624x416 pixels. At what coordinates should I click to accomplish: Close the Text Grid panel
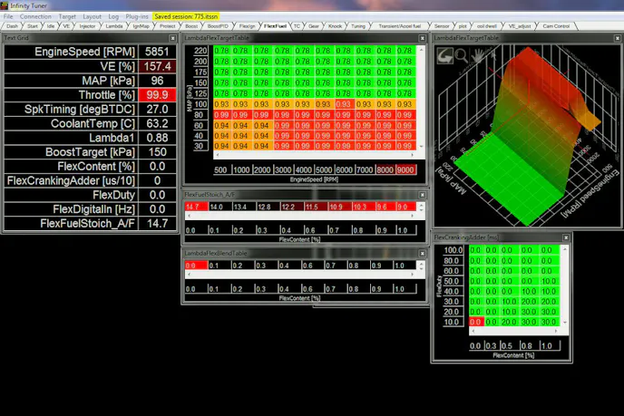[173, 38]
